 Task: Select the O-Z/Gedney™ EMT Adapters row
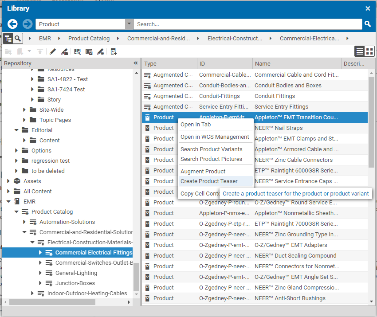point(255,245)
